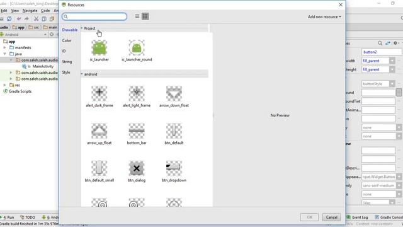Open the layout height fill_parent dropdown
Viewport: 403px width, 227px height.
tap(392, 69)
